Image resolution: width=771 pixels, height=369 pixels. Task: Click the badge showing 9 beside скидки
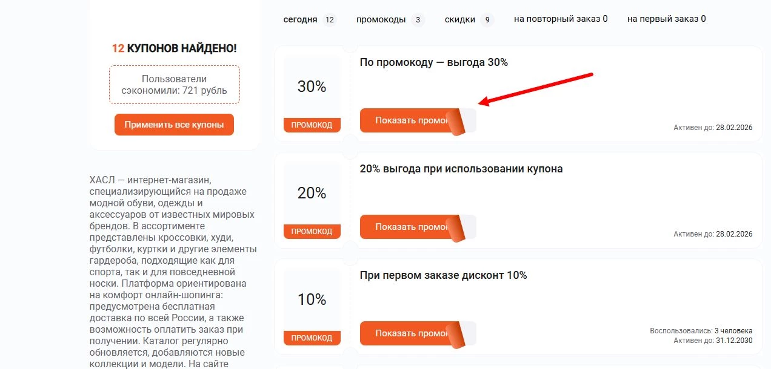coord(487,19)
